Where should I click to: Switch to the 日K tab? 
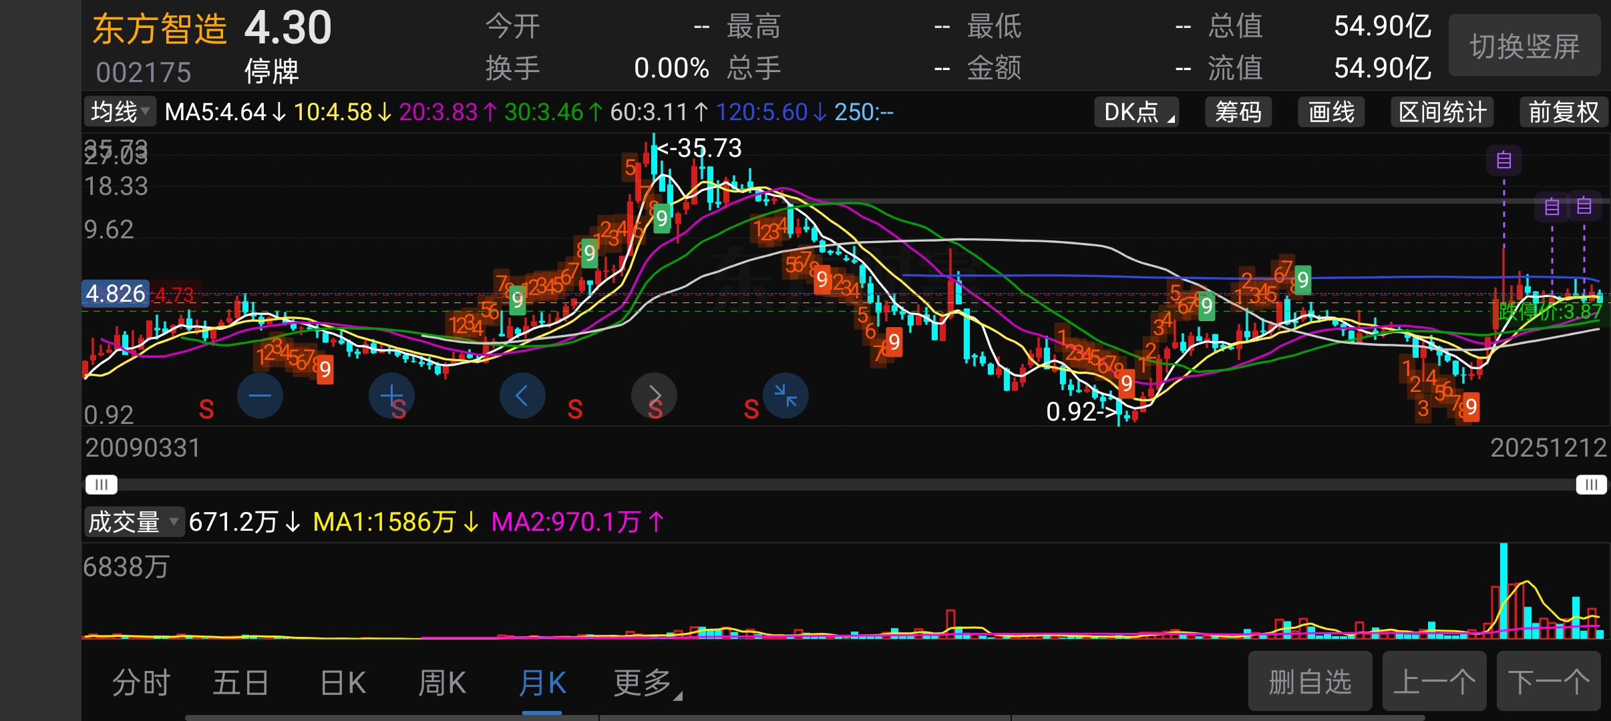(x=343, y=683)
